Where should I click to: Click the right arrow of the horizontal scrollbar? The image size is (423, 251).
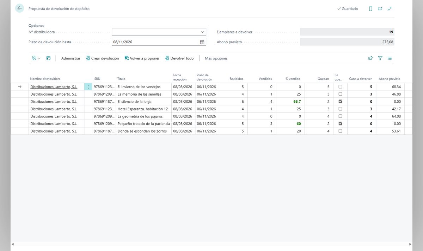(x=410, y=244)
